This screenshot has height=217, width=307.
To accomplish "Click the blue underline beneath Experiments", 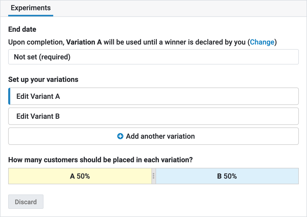I will pos(31,16).
